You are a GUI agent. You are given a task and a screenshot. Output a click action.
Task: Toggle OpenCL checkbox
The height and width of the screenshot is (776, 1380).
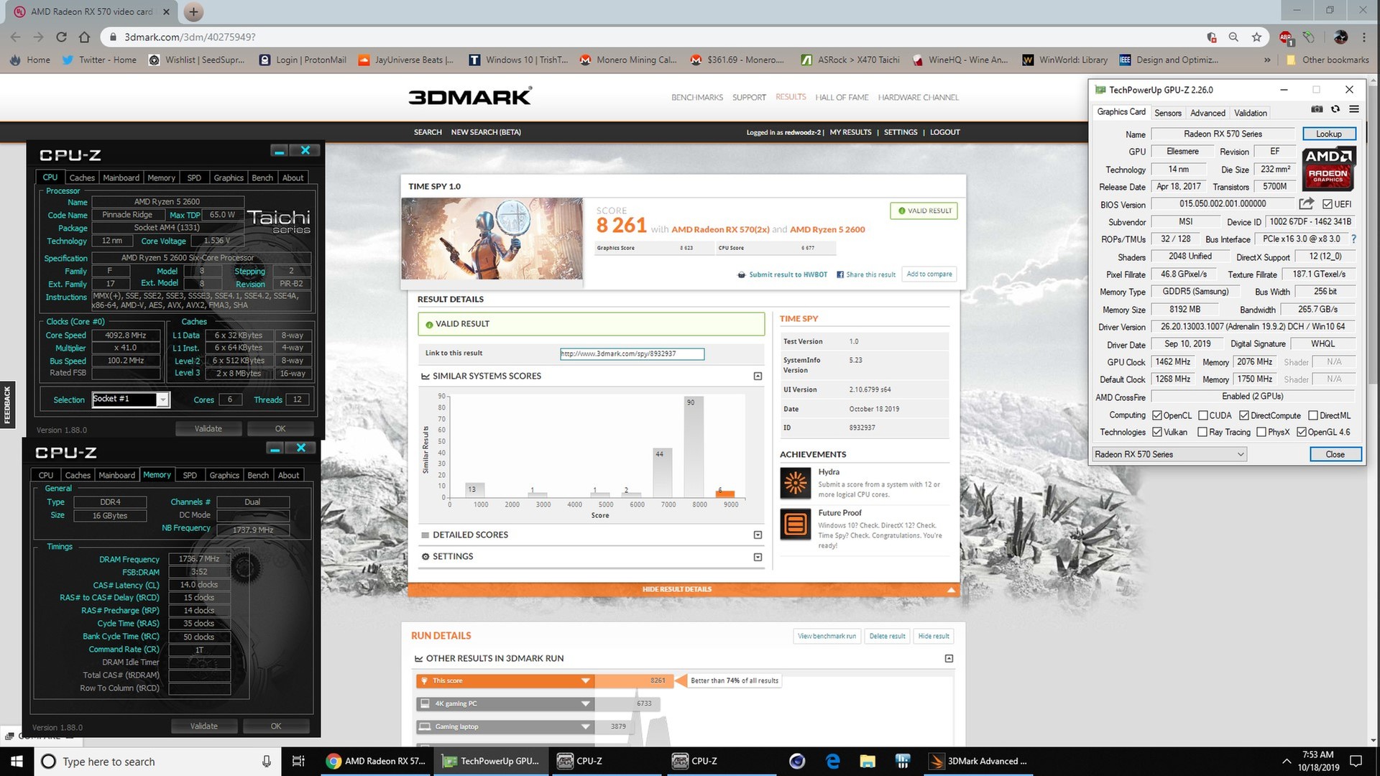[1157, 415]
